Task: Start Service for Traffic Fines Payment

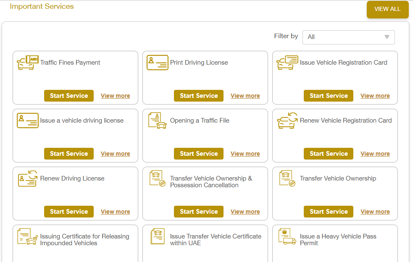Action: 69,96
